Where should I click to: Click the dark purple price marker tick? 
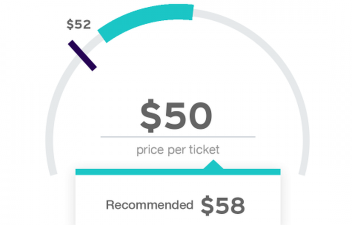83,55
